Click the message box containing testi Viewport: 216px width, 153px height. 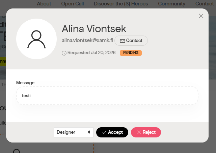point(107,95)
